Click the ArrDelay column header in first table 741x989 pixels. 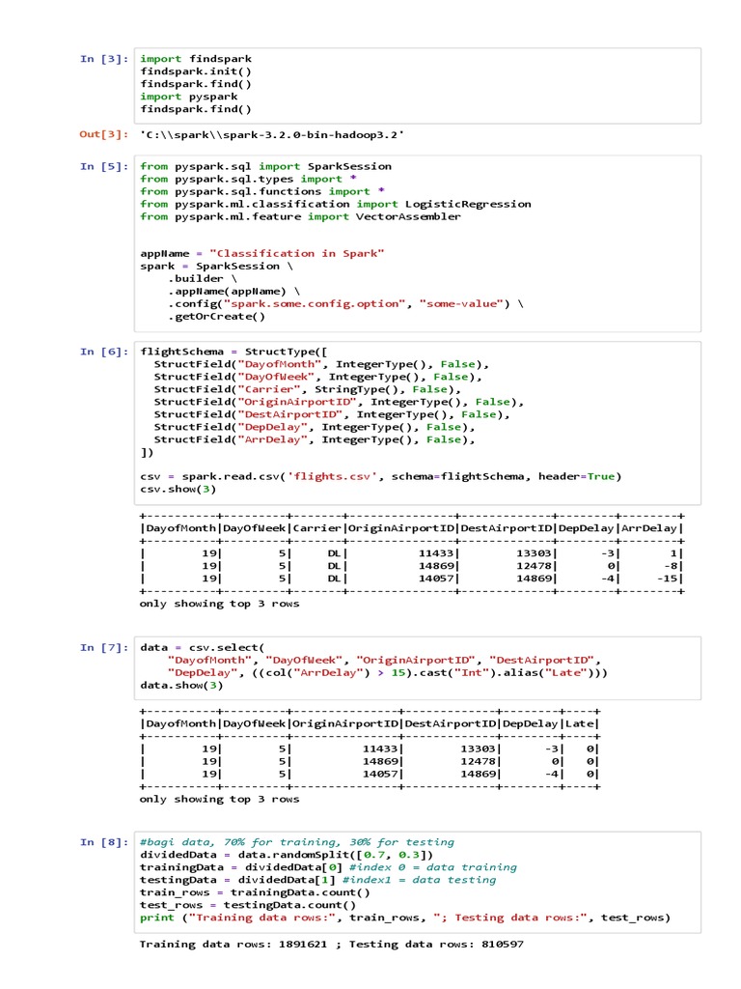tap(651, 528)
